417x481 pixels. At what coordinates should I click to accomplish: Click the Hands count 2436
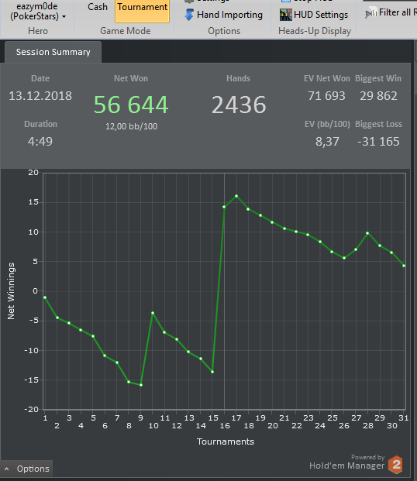pos(239,105)
